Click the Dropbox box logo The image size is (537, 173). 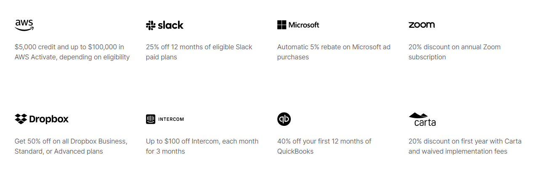(21, 119)
